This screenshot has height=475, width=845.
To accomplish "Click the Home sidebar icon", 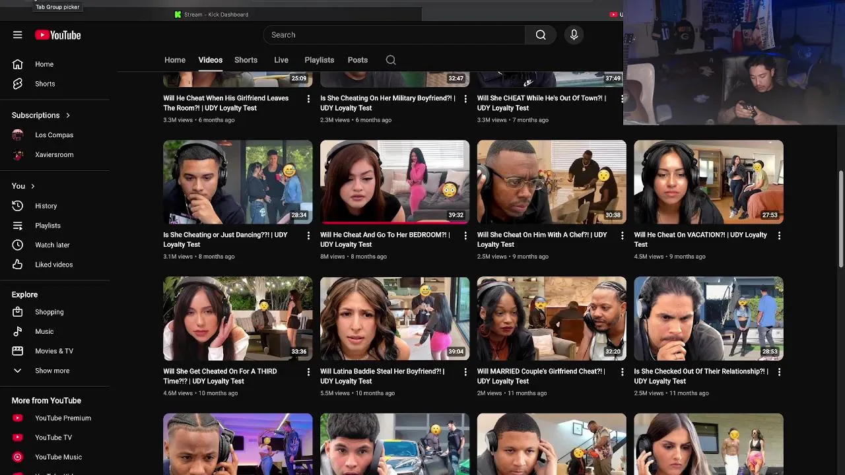I will (x=18, y=64).
